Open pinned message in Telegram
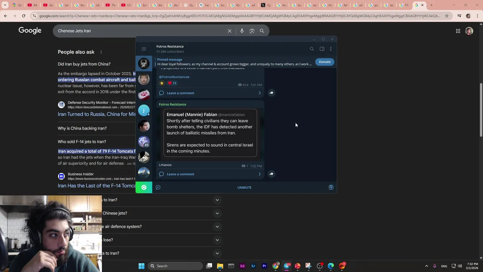Screen dimensions: 483x272 tap(234, 62)
